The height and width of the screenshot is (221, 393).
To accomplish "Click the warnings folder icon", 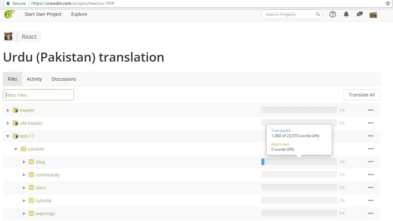I will point(31,213).
